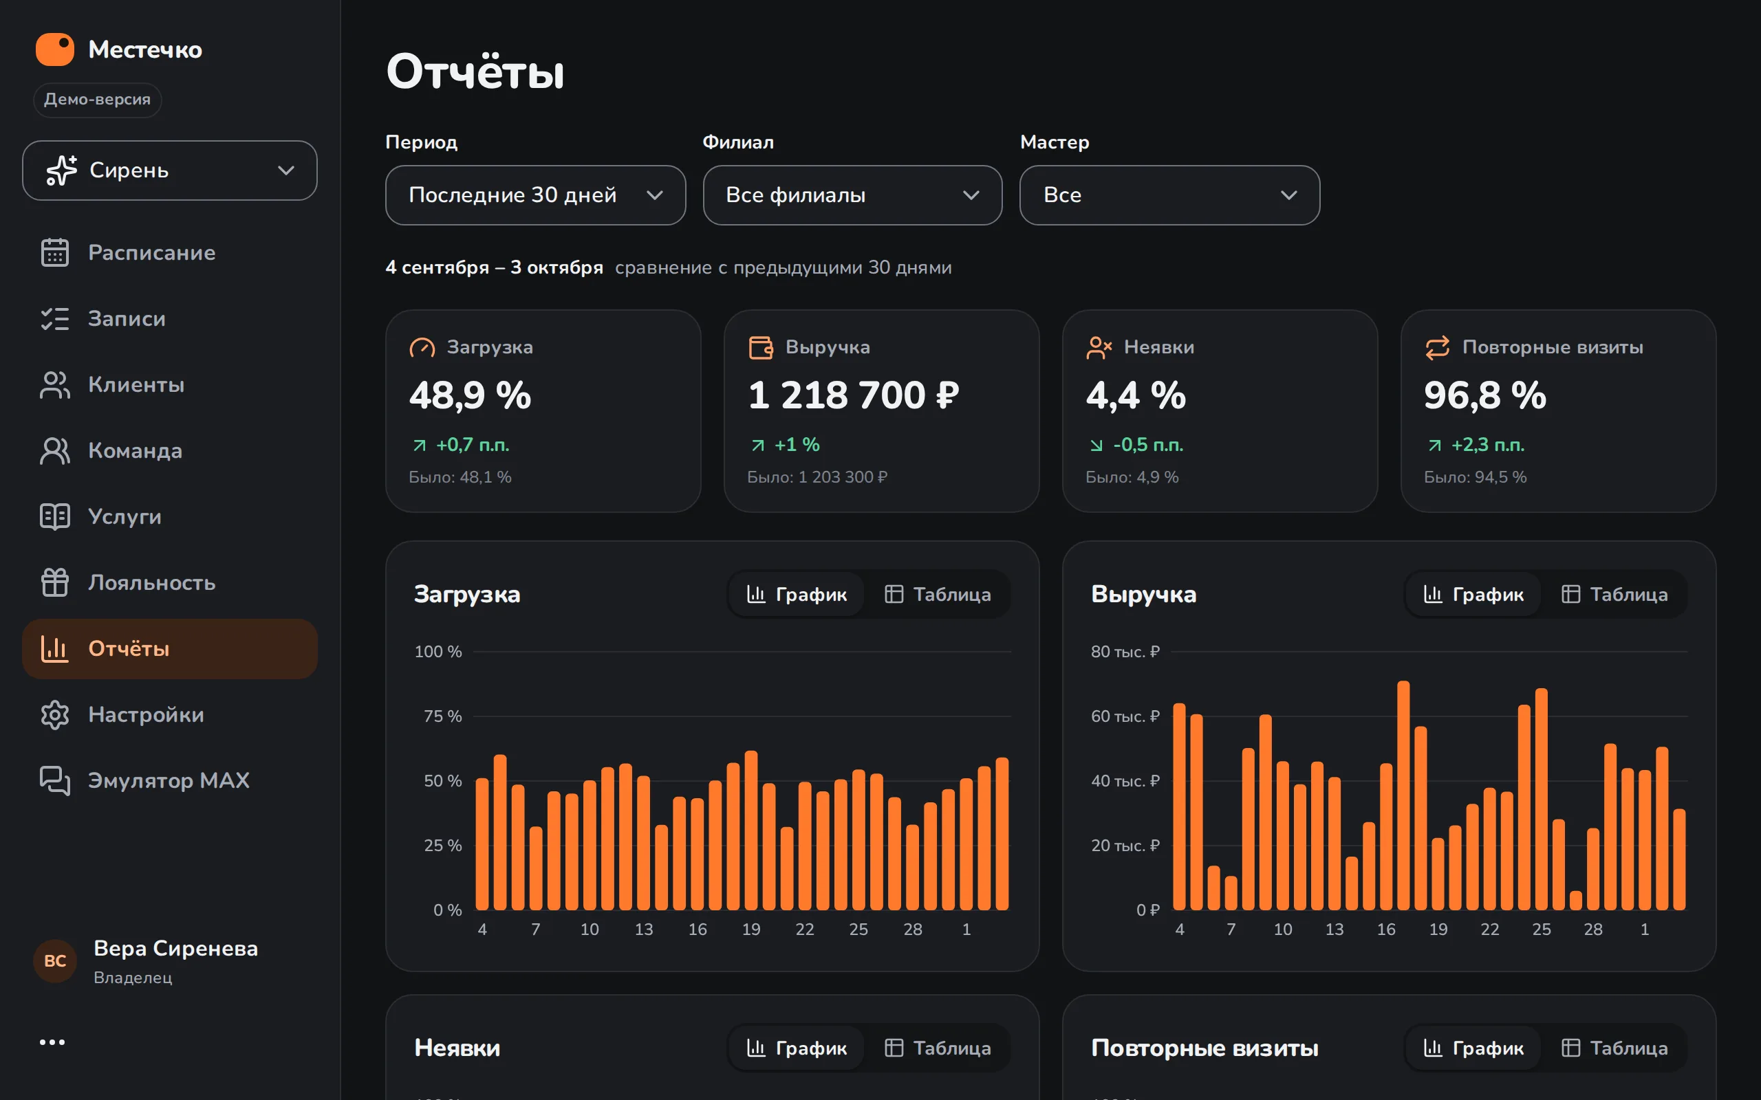Viewport: 1761px width, 1100px height.
Task: Open the three-dots more menu
Action: click(52, 1042)
